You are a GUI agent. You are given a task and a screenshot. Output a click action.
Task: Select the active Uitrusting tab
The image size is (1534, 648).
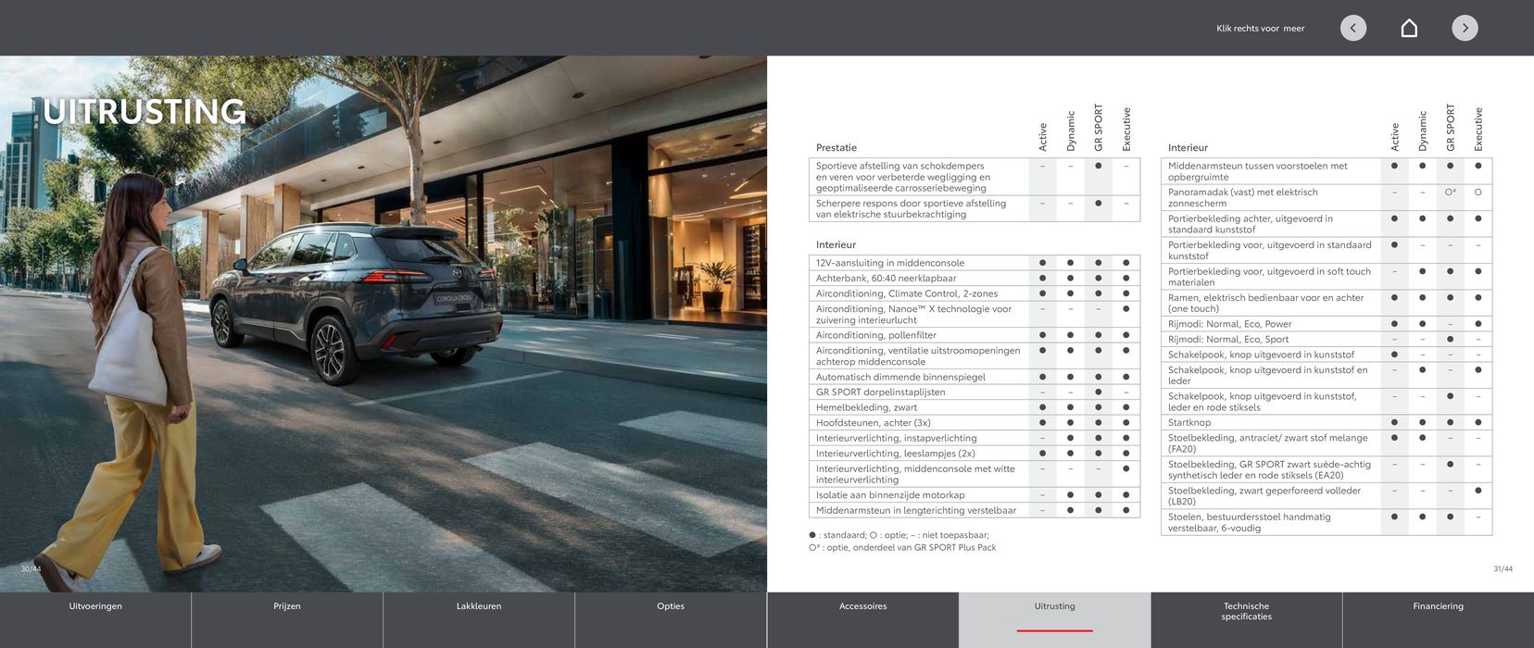coord(1054,607)
